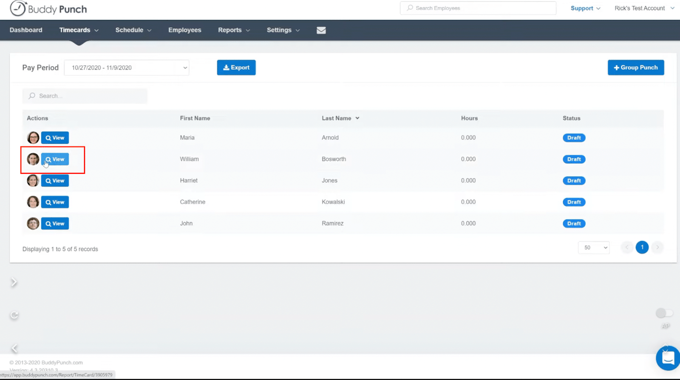Click the Last Name sort arrow

point(357,118)
